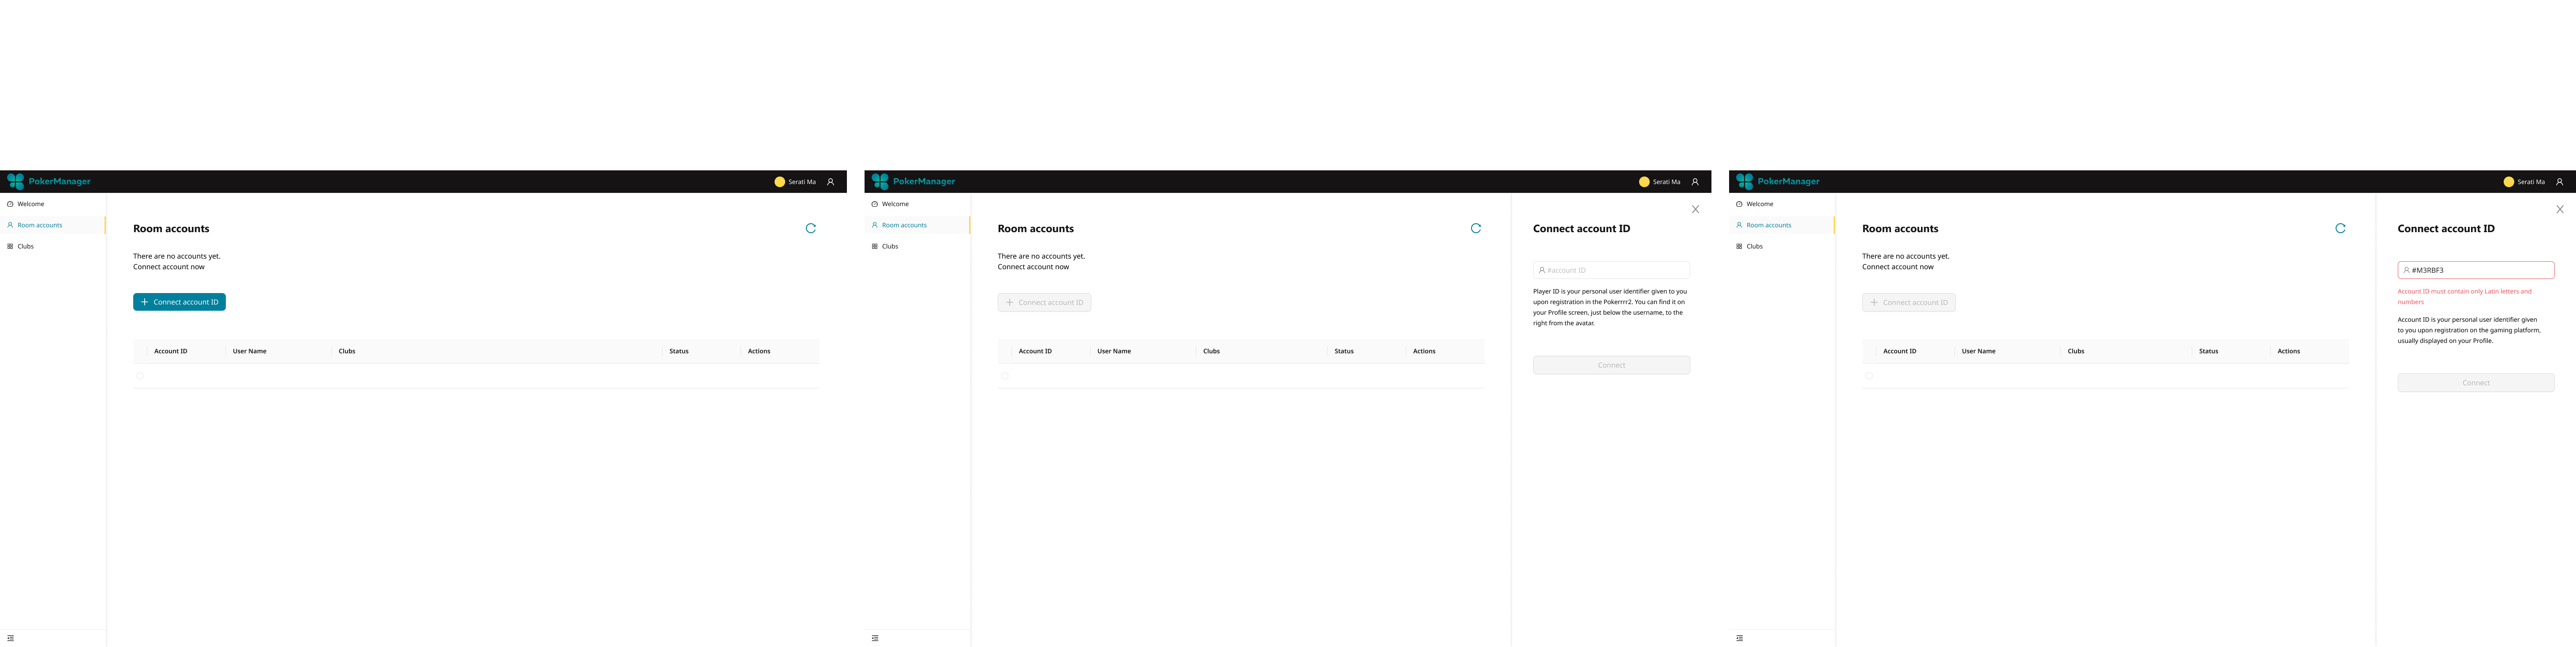
Task: Click the empty #account ID input field
Action: click(x=1611, y=270)
